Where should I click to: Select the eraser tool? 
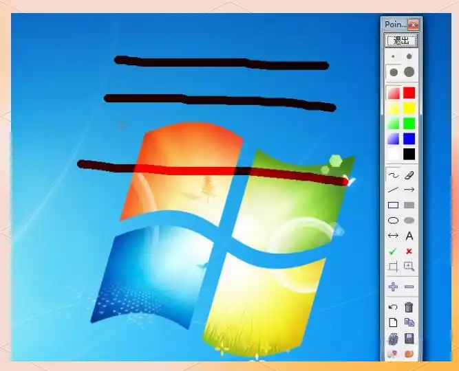tap(409, 175)
